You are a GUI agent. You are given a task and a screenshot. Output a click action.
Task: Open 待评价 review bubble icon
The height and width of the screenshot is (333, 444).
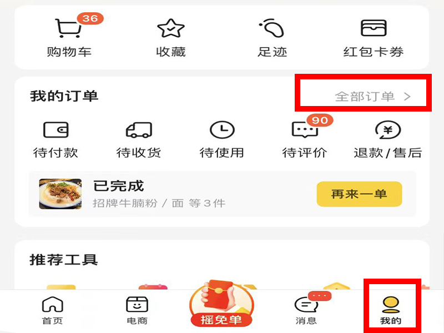[x=305, y=130]
